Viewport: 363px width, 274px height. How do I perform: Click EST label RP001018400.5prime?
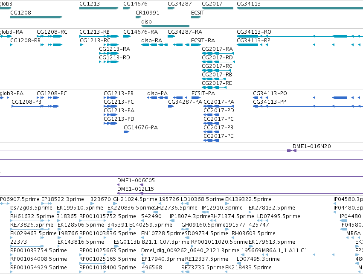[107, 268]
